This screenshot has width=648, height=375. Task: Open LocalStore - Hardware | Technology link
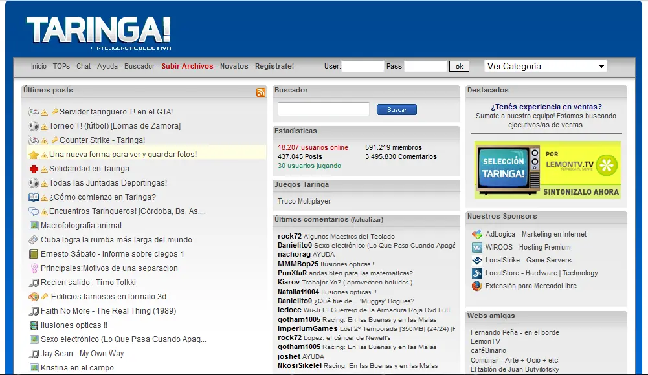(x=542, y=273)
